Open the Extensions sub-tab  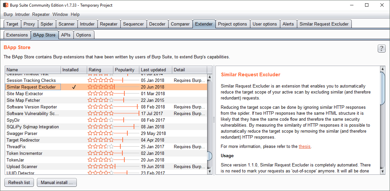pyautogui.click(x=17, y=35)
